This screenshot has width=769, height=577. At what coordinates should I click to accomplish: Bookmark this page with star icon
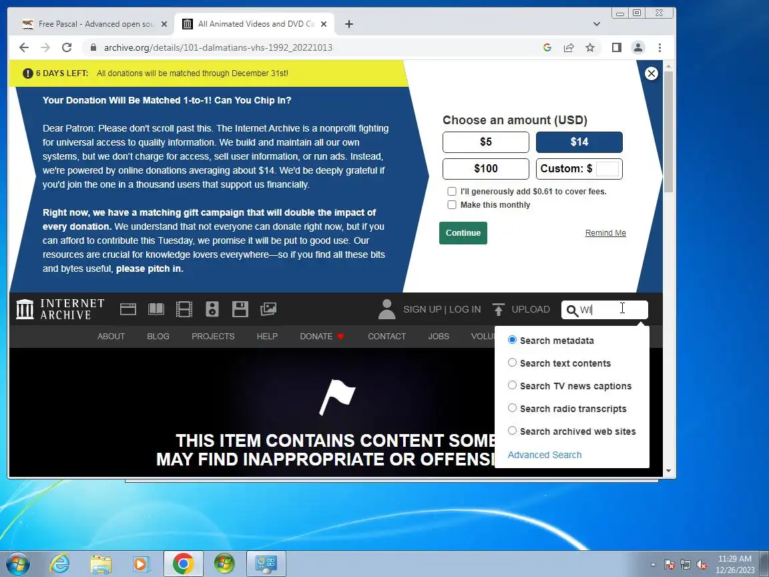click(x=590, y=47)
